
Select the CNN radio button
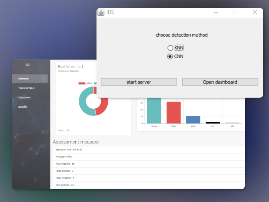[170, 57]
